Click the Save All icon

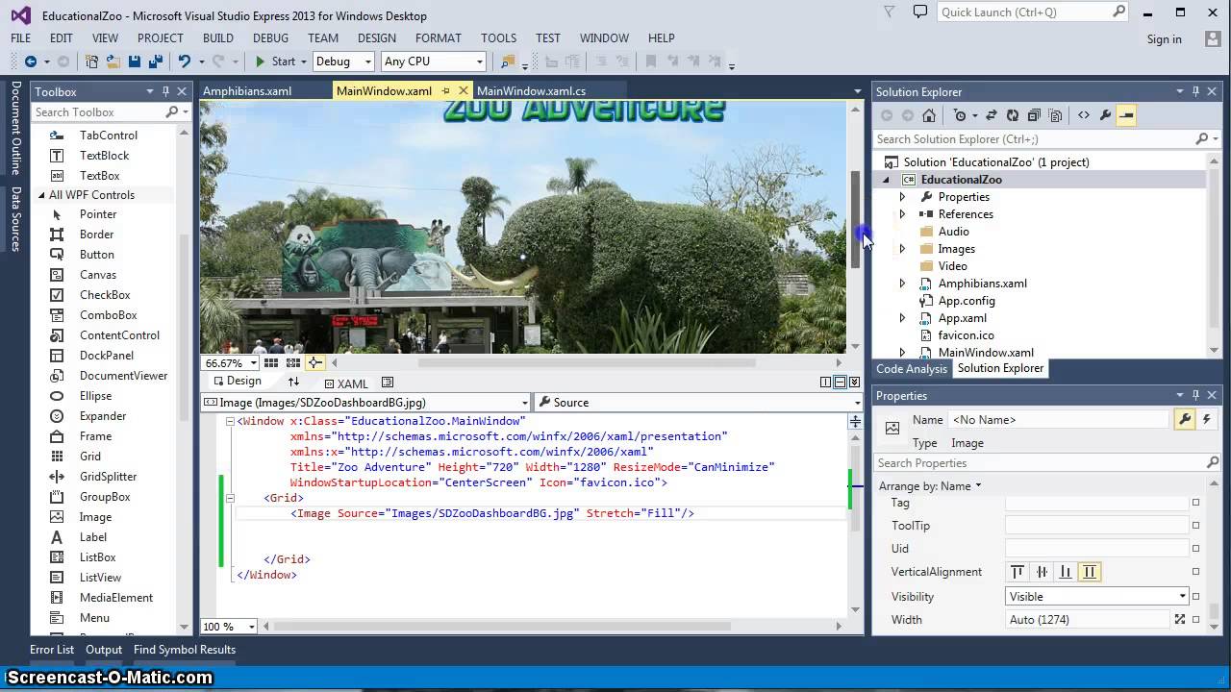coord(154,62)
